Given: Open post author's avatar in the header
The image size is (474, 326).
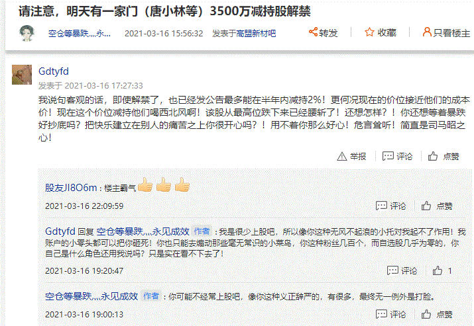Looking at the screenshot, I should tap(27, 33).
